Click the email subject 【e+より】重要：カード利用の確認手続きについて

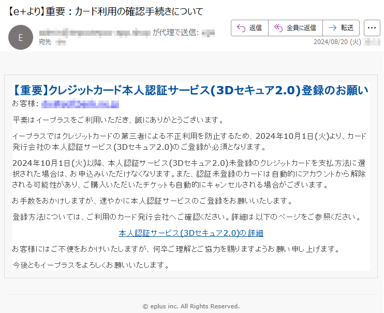pos(106,11)
